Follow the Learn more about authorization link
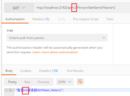The image size is (130, 96). (55, 52)
